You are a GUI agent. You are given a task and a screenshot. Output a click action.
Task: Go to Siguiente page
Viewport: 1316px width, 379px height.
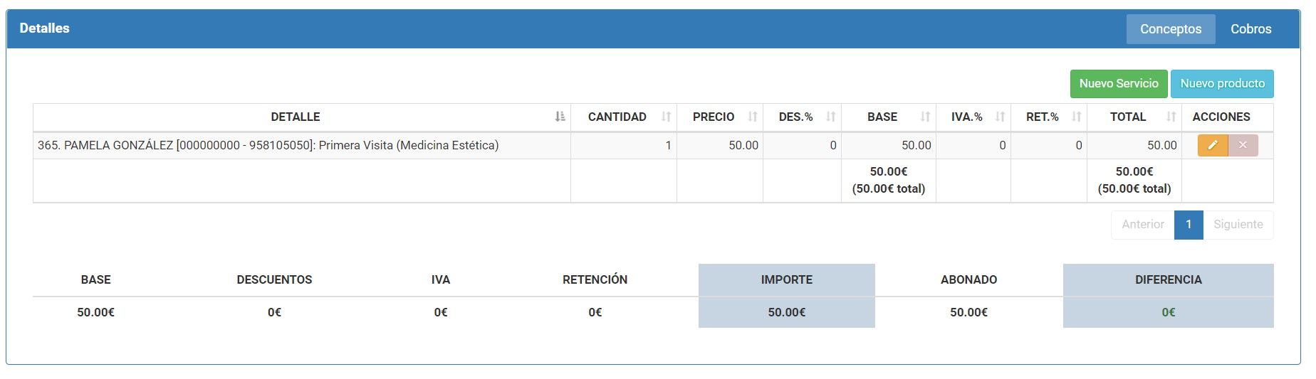[1238, 225]
